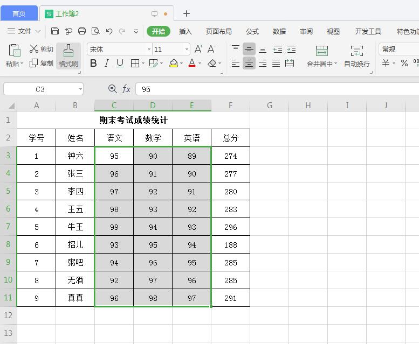This screenshot has height=344, width=419.
Task: Expand the fill color dropdown arrow
Action: click(181, 63)
